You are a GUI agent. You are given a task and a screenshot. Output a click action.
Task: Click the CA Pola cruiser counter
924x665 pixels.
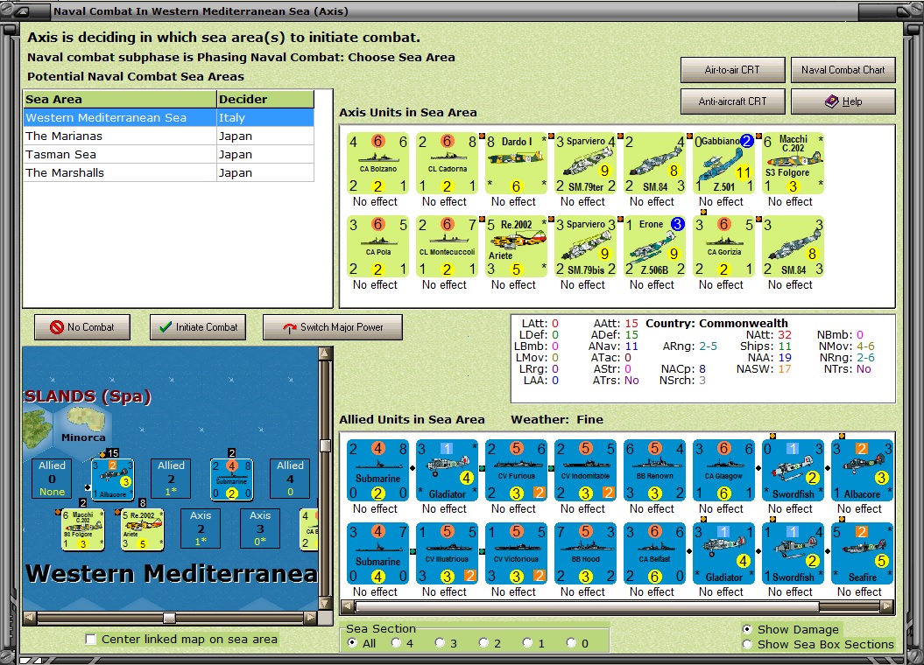[x=377, y=247]
